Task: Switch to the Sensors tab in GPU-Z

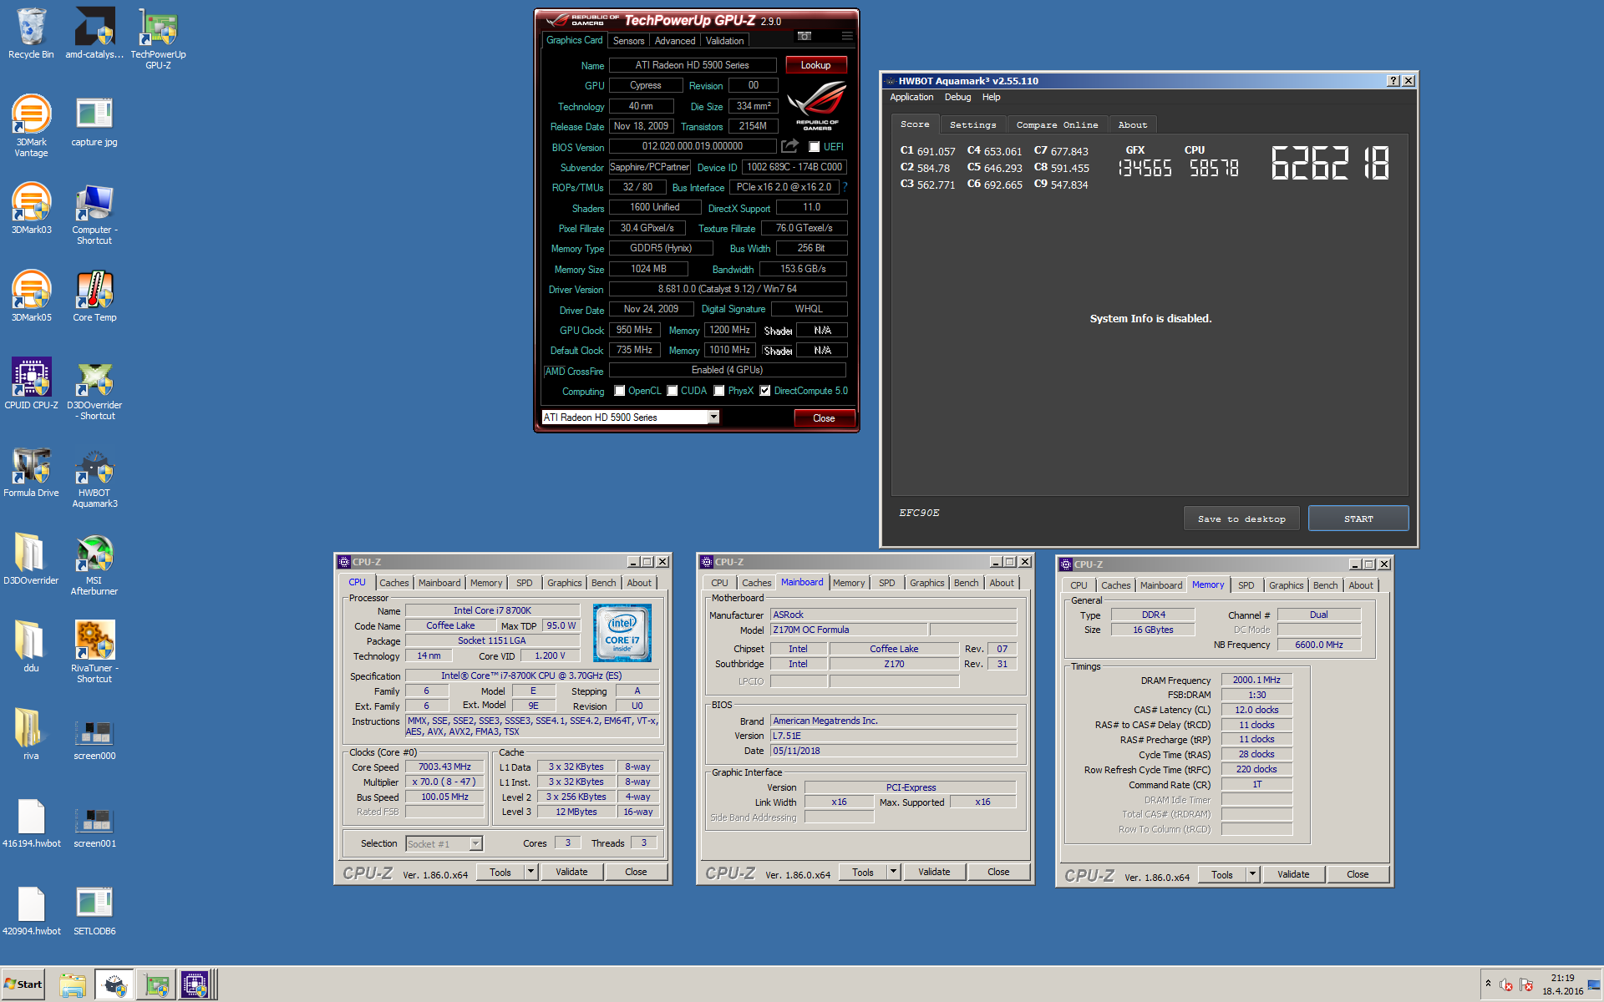Action: click(628, 40)
